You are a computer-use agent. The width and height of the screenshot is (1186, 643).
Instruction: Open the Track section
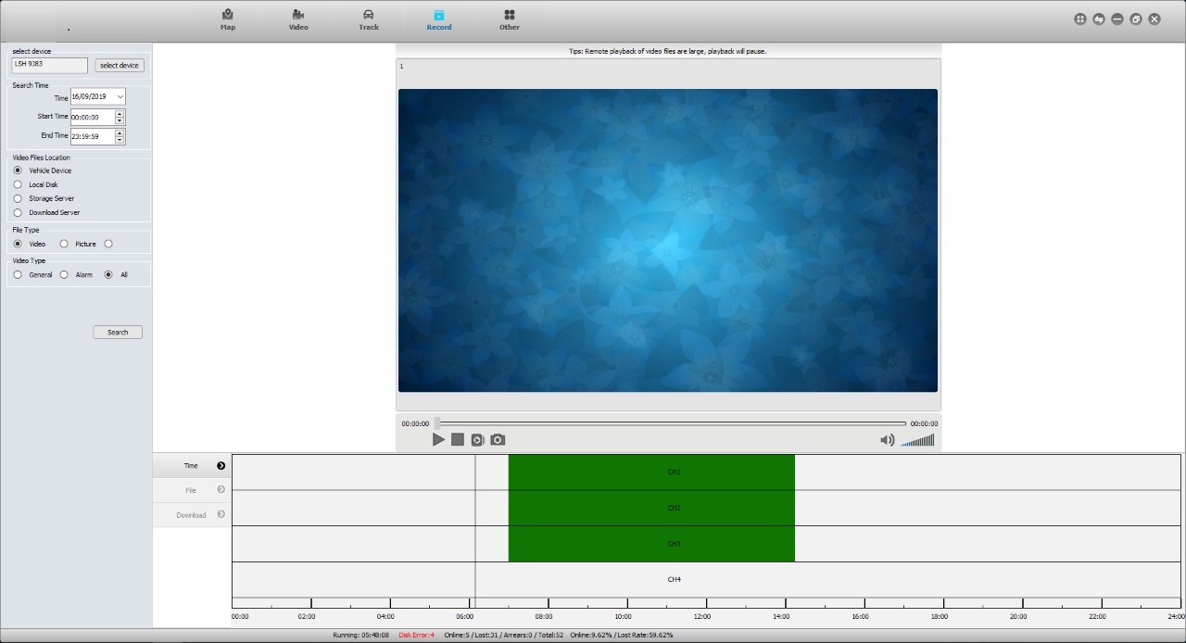pyautogui.click(x=369, y=19)
